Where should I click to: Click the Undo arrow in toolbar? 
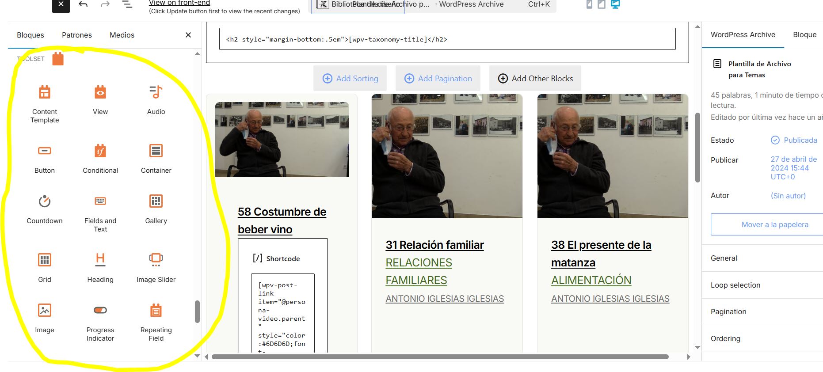(83, 5)
